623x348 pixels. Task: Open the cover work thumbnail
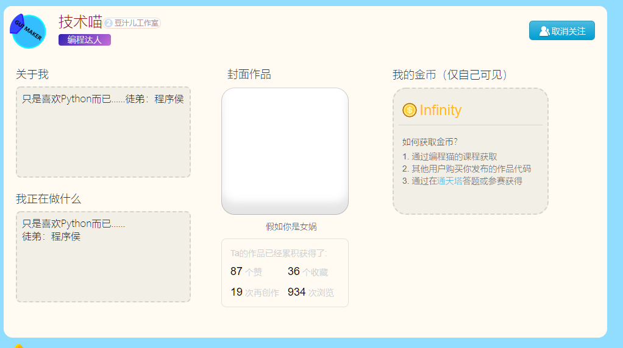coord(285,151)
